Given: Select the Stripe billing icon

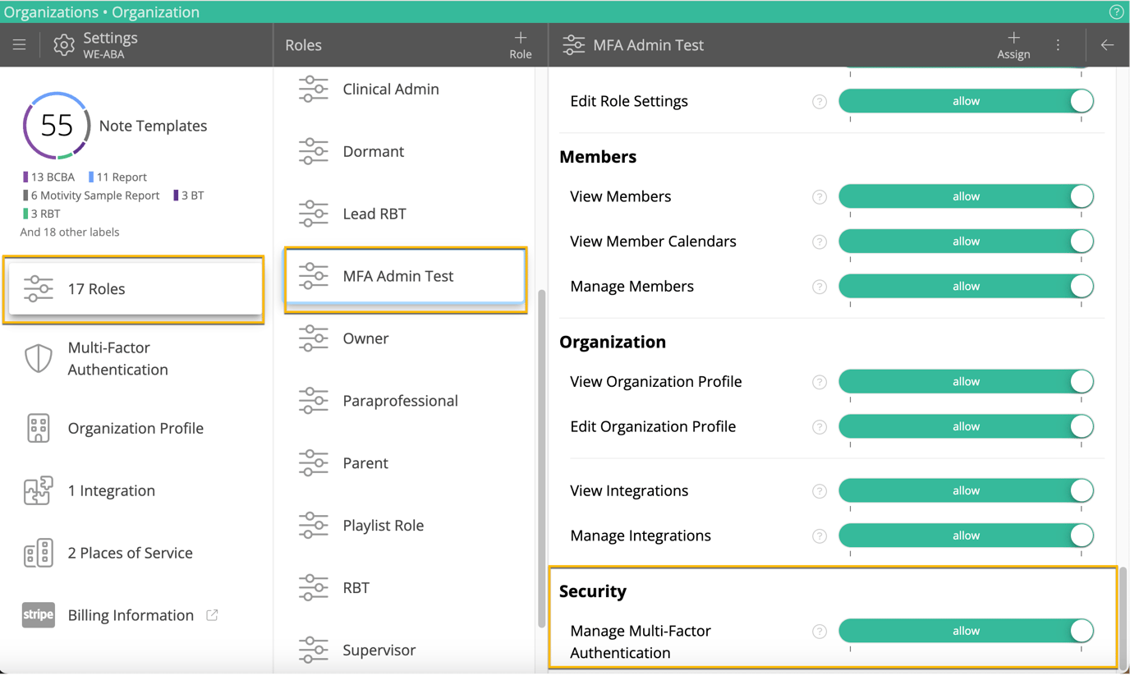Looking at the screenshot, I should (x=38, y=615).
